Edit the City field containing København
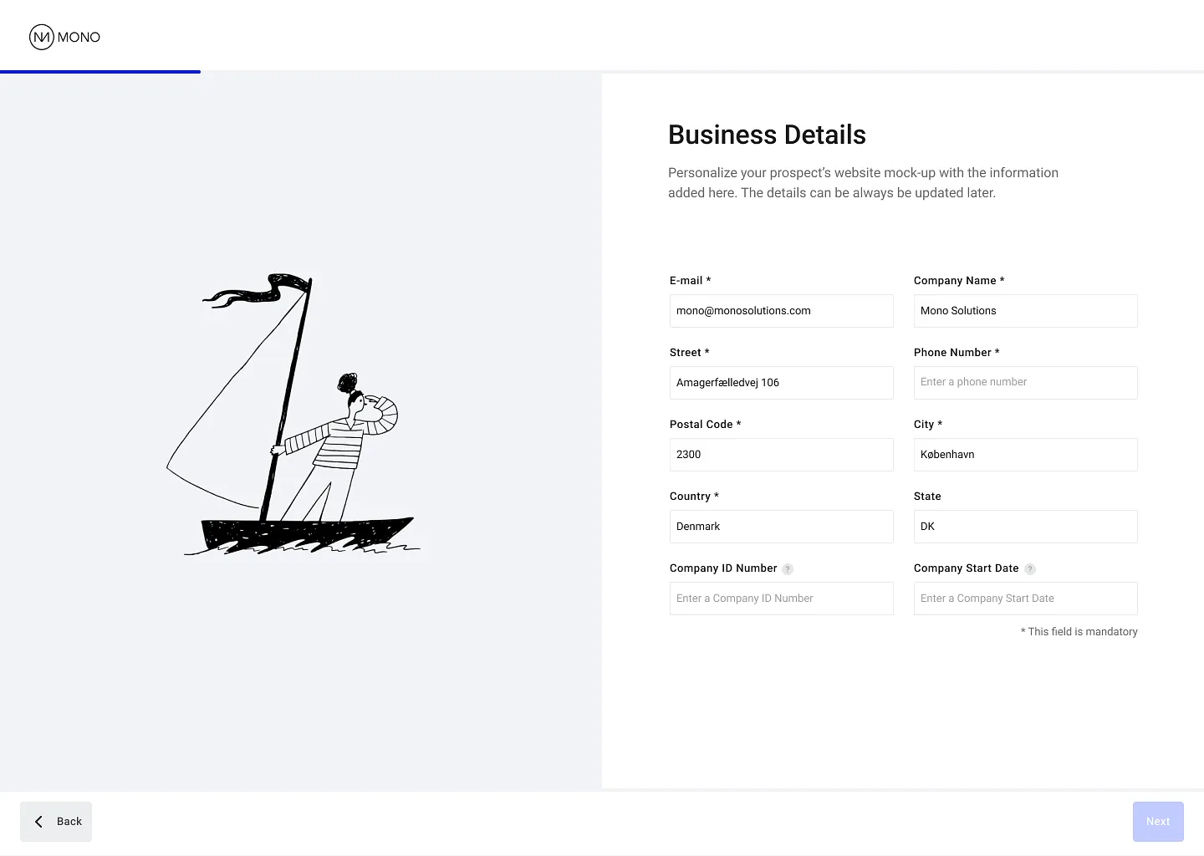 1025,455
